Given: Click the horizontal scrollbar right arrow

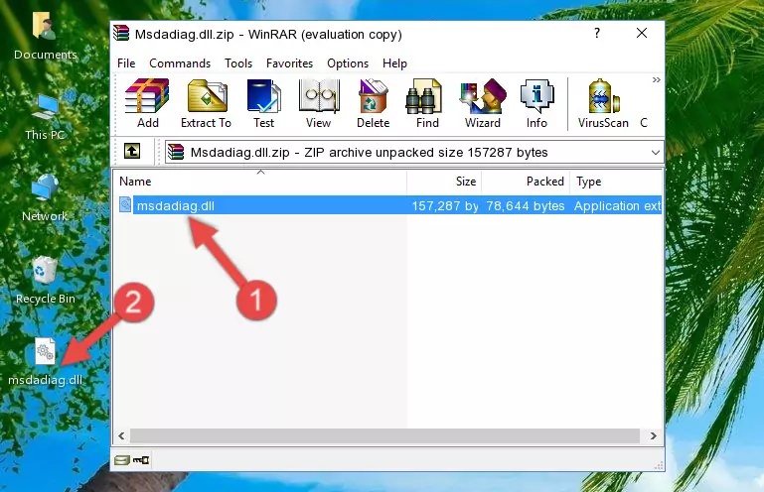Looking at the screenshot, I should [x=654, y=435].
